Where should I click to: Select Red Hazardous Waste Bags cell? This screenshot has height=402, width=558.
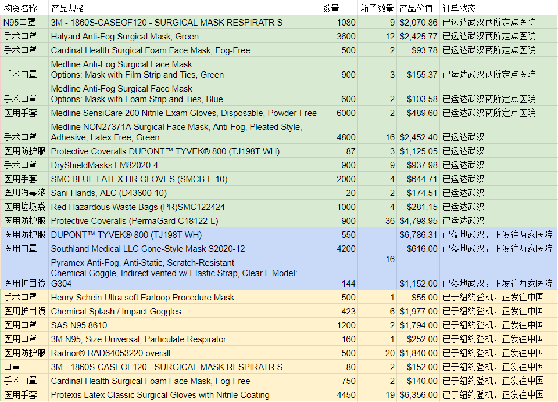pos(184,207)
